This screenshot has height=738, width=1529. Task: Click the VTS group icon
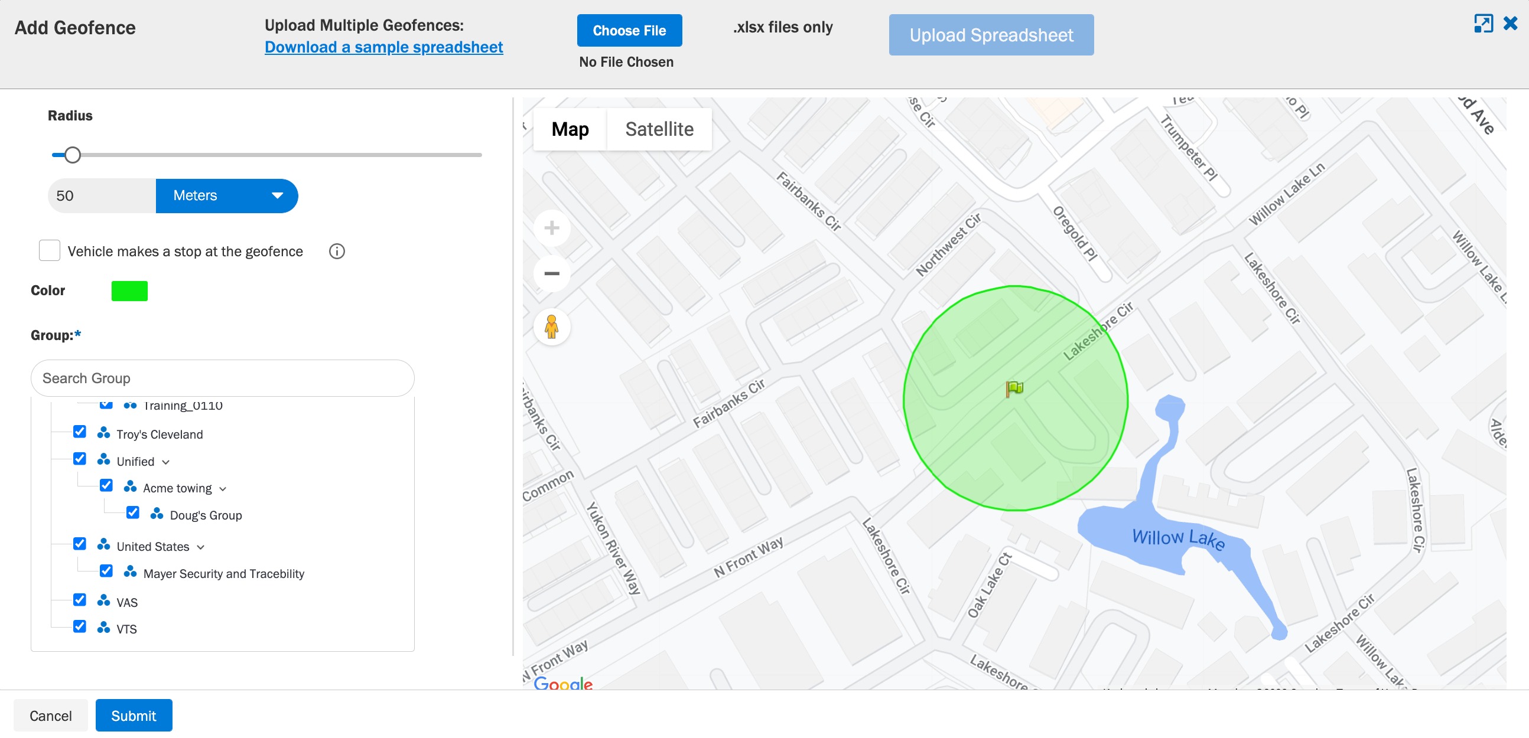(x=103, y=628)
